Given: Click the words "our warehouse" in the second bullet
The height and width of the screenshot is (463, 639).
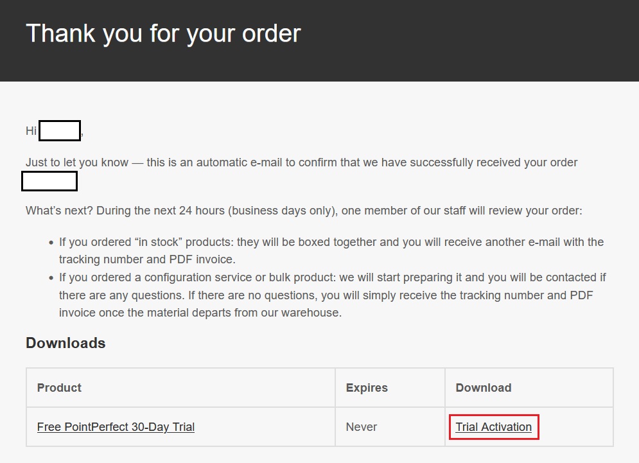Looking at the screenshot, I should tap(305, 313).
